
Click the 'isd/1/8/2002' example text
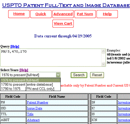(x=116, y=58)
